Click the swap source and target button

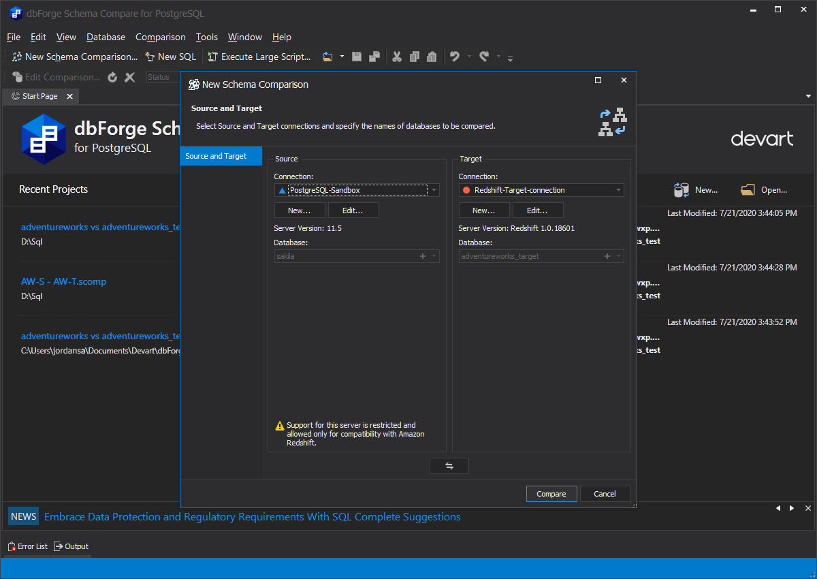coord(449,466)
